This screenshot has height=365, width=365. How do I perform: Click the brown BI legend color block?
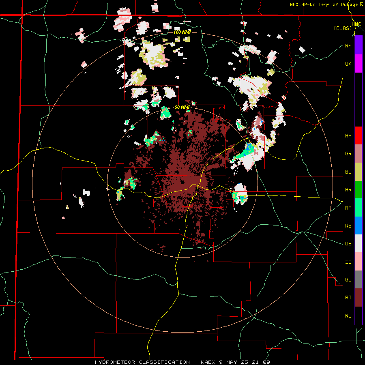point(358,298)
